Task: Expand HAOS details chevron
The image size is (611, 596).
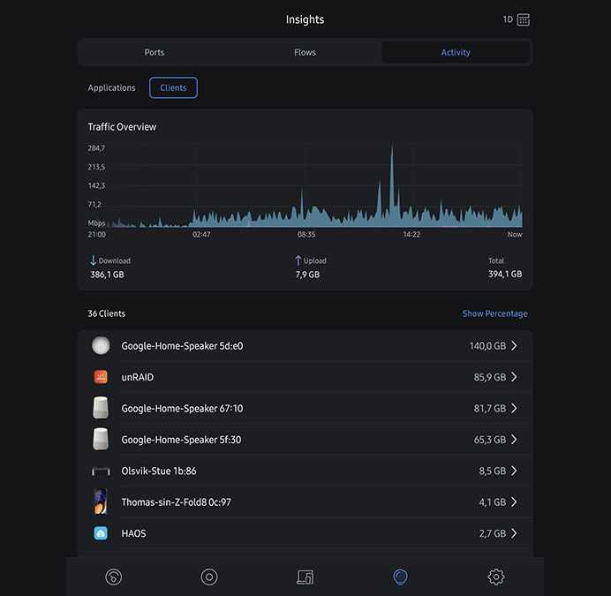Action: coord(514,532)
